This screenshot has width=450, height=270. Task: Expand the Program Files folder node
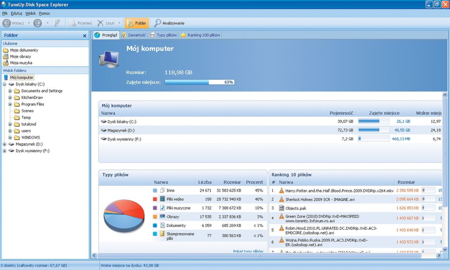point(10,104)
